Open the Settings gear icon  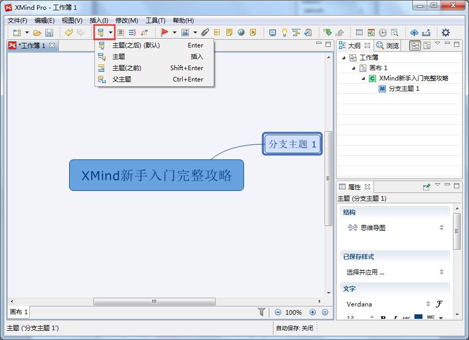(x=445, y=32)
